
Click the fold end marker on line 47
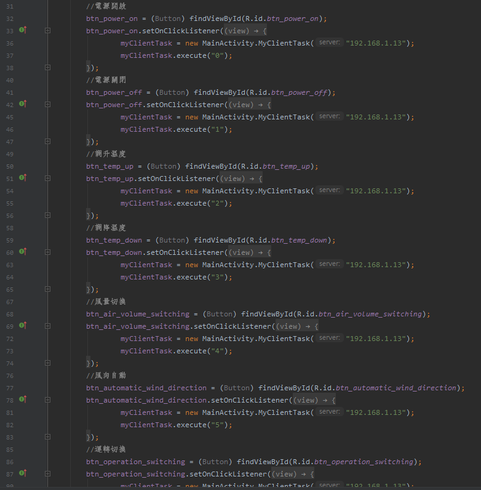47,141
